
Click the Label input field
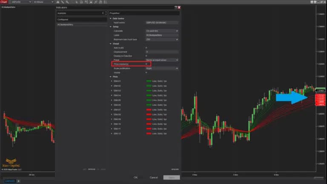pyautogui.click(x=162, y=35)
